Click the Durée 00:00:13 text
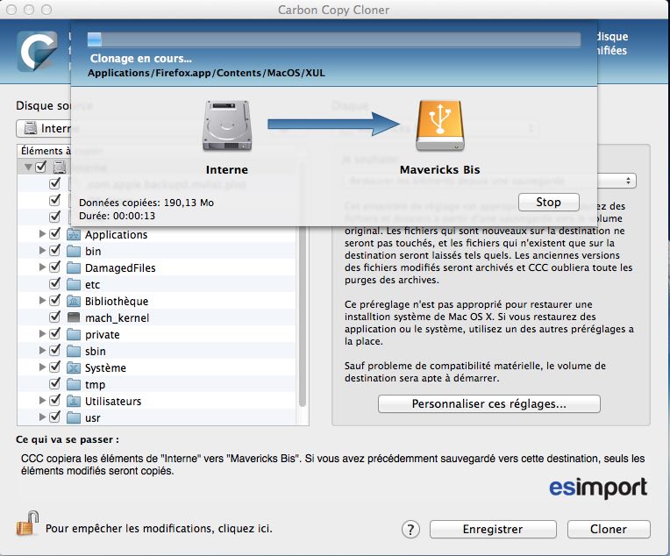This screenshot has width=670, height=556. pyautogui.click(x=118, y=216)
